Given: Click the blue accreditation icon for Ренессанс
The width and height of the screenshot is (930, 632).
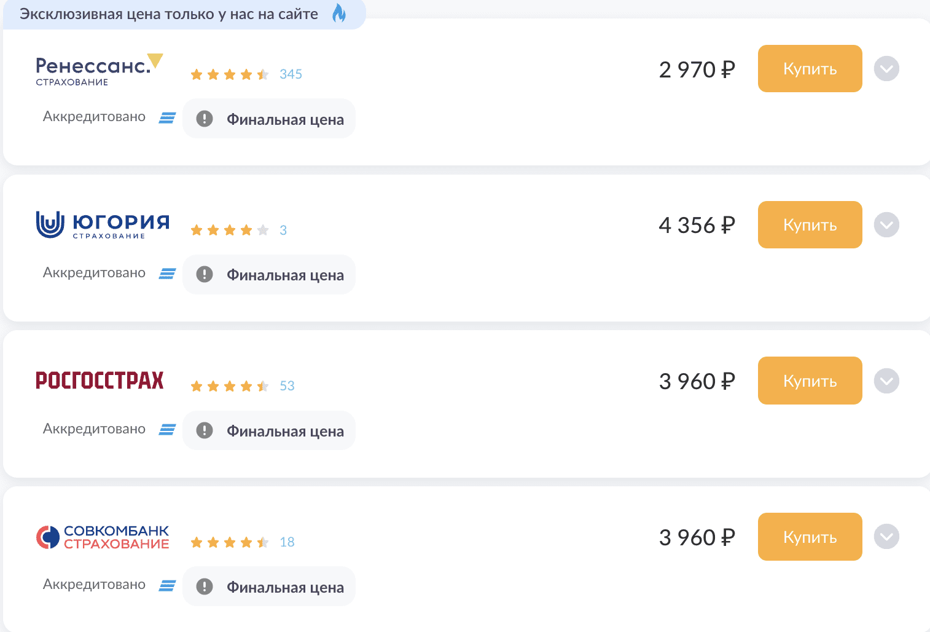Looking at the screenshot, I should click(167, 117).
